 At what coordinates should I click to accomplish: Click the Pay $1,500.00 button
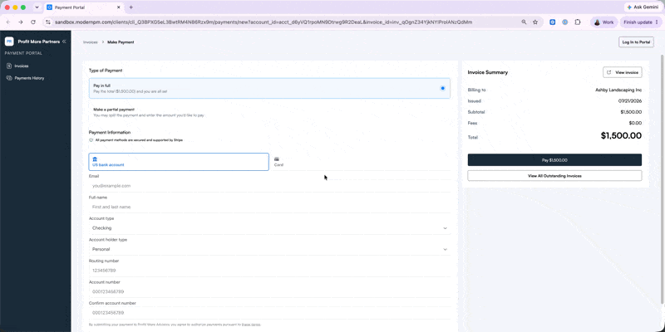[554, 160]
